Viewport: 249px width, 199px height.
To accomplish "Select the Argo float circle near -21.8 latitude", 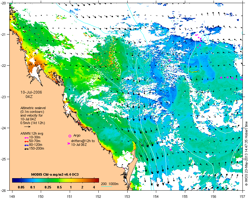I will pyautogui.click(x=169, y=60).
